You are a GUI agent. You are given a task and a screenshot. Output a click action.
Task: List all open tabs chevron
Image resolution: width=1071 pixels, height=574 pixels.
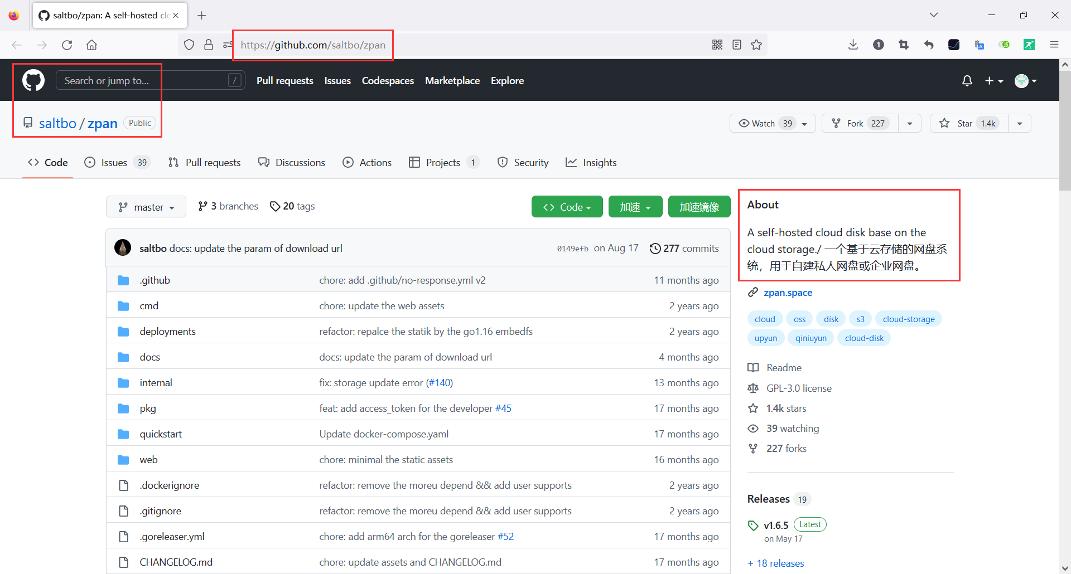(934, 15)
